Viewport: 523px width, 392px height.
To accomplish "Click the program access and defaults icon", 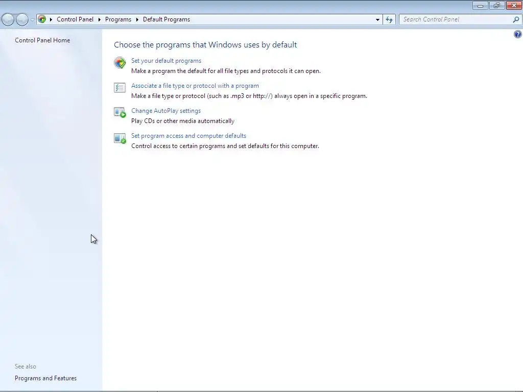I will (120, 138).
